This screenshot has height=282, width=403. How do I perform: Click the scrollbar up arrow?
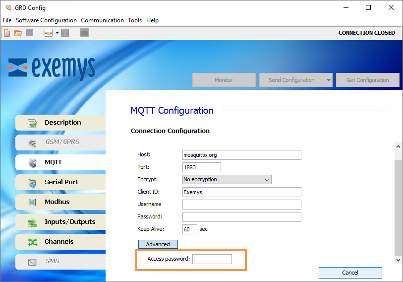[x=398, y=146]
